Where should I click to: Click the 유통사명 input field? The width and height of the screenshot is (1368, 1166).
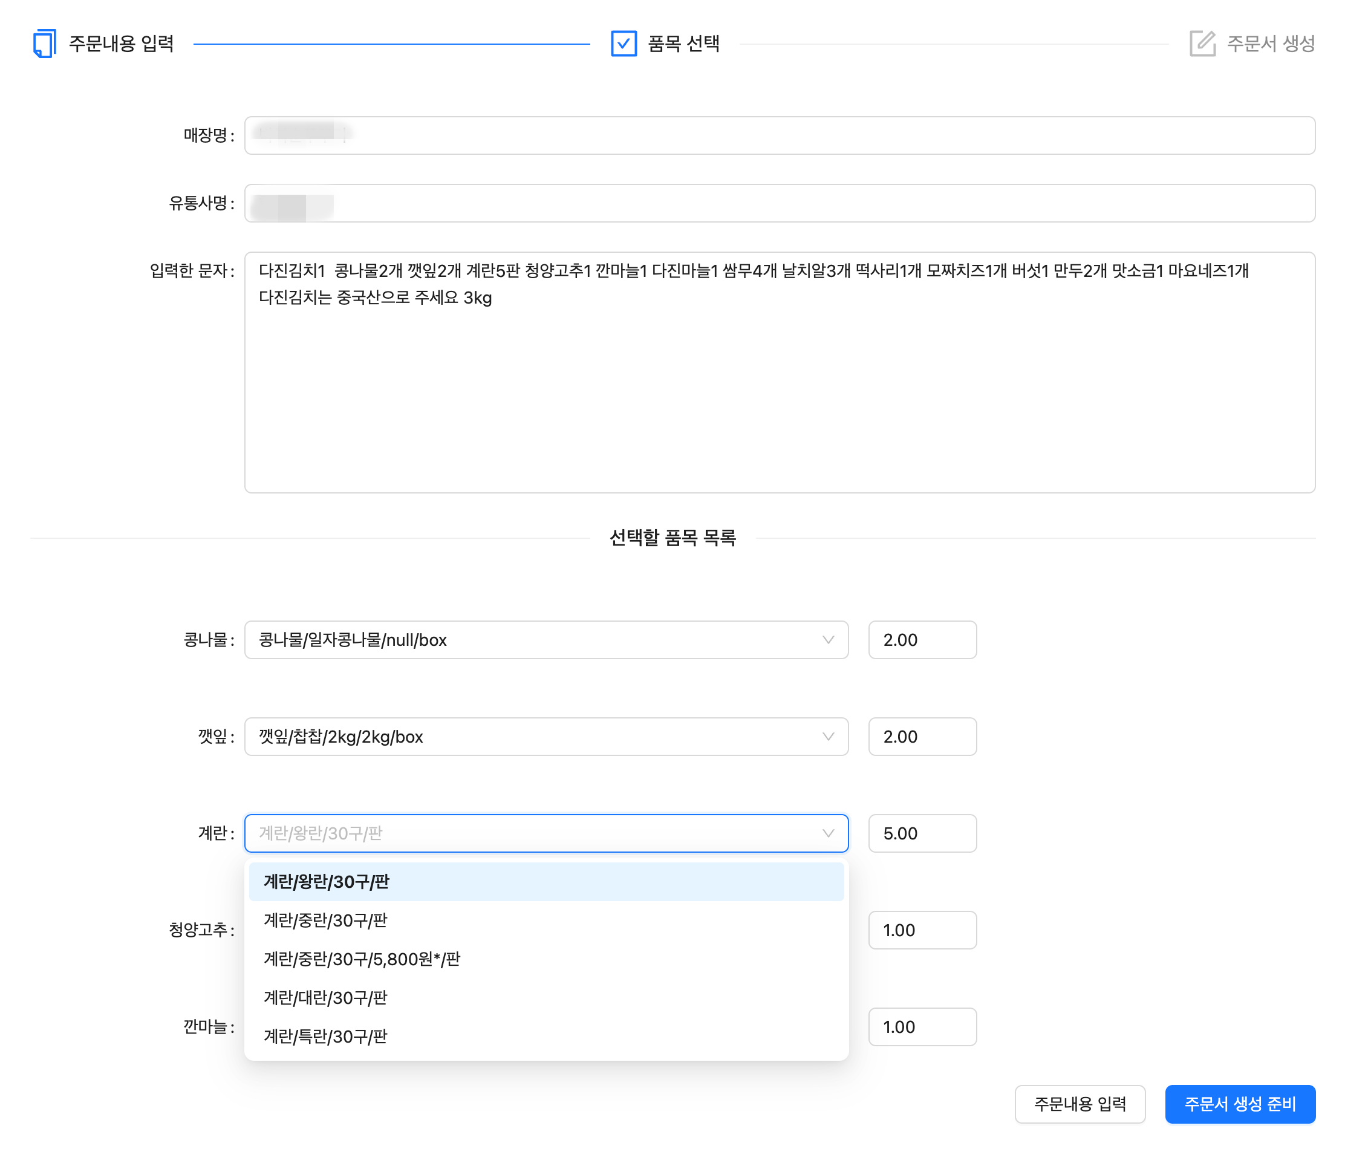click(x=780, y=203)
